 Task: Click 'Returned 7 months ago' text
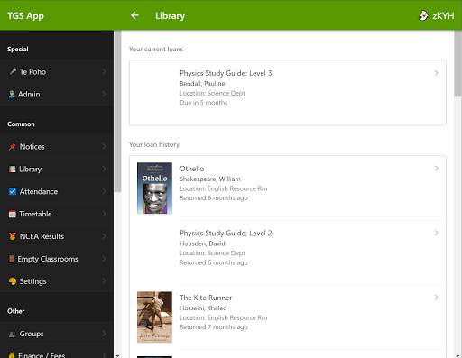tap(214, 326)
